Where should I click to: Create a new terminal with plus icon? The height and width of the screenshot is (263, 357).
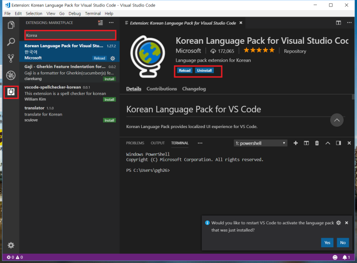point(296,143)
